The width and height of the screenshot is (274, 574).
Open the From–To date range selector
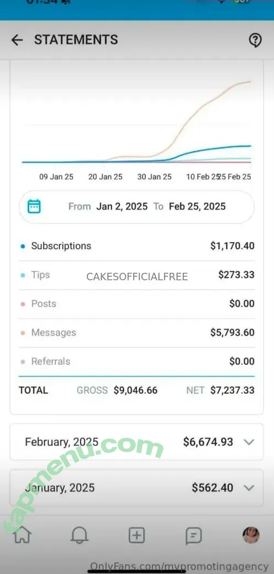coord(136,206)
